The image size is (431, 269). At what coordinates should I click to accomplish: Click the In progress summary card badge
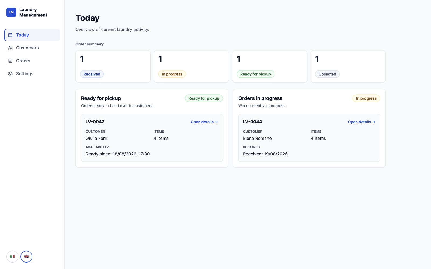pyautogui.click(x=172, y=74)
